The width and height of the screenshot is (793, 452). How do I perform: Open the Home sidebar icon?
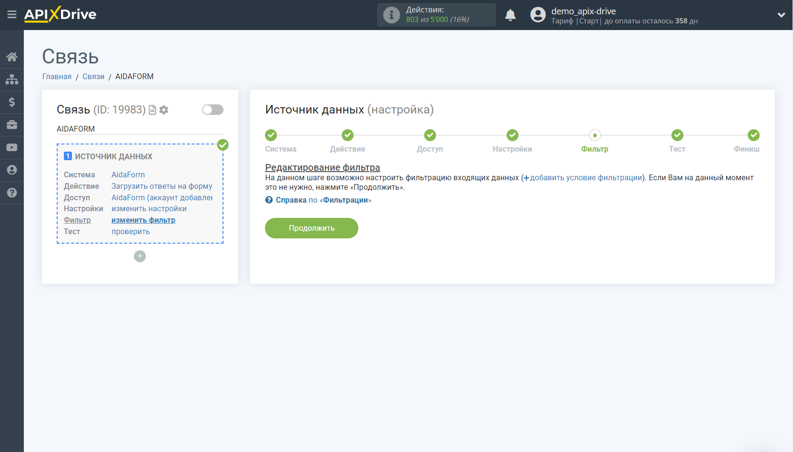[x=12, y=57]
